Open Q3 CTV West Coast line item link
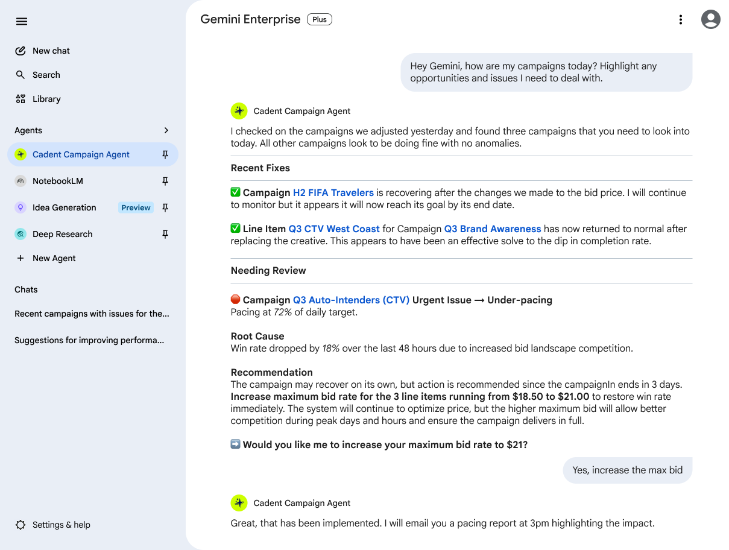729x550 pixels. [x=334, y=229]
